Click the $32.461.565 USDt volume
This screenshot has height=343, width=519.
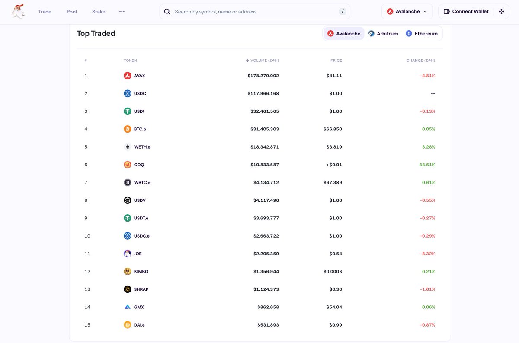tap(265, 111)
